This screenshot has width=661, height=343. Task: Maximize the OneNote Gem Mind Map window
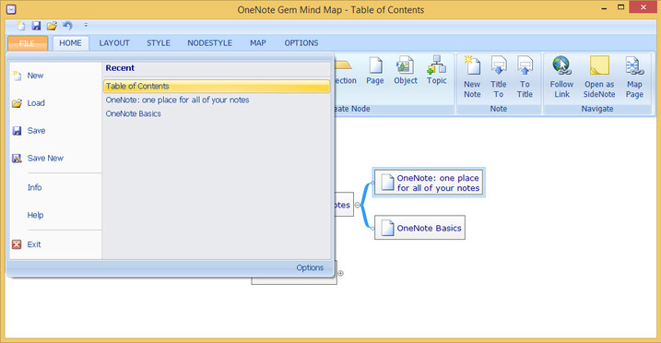pyautogui.click(x=621, y=7)
